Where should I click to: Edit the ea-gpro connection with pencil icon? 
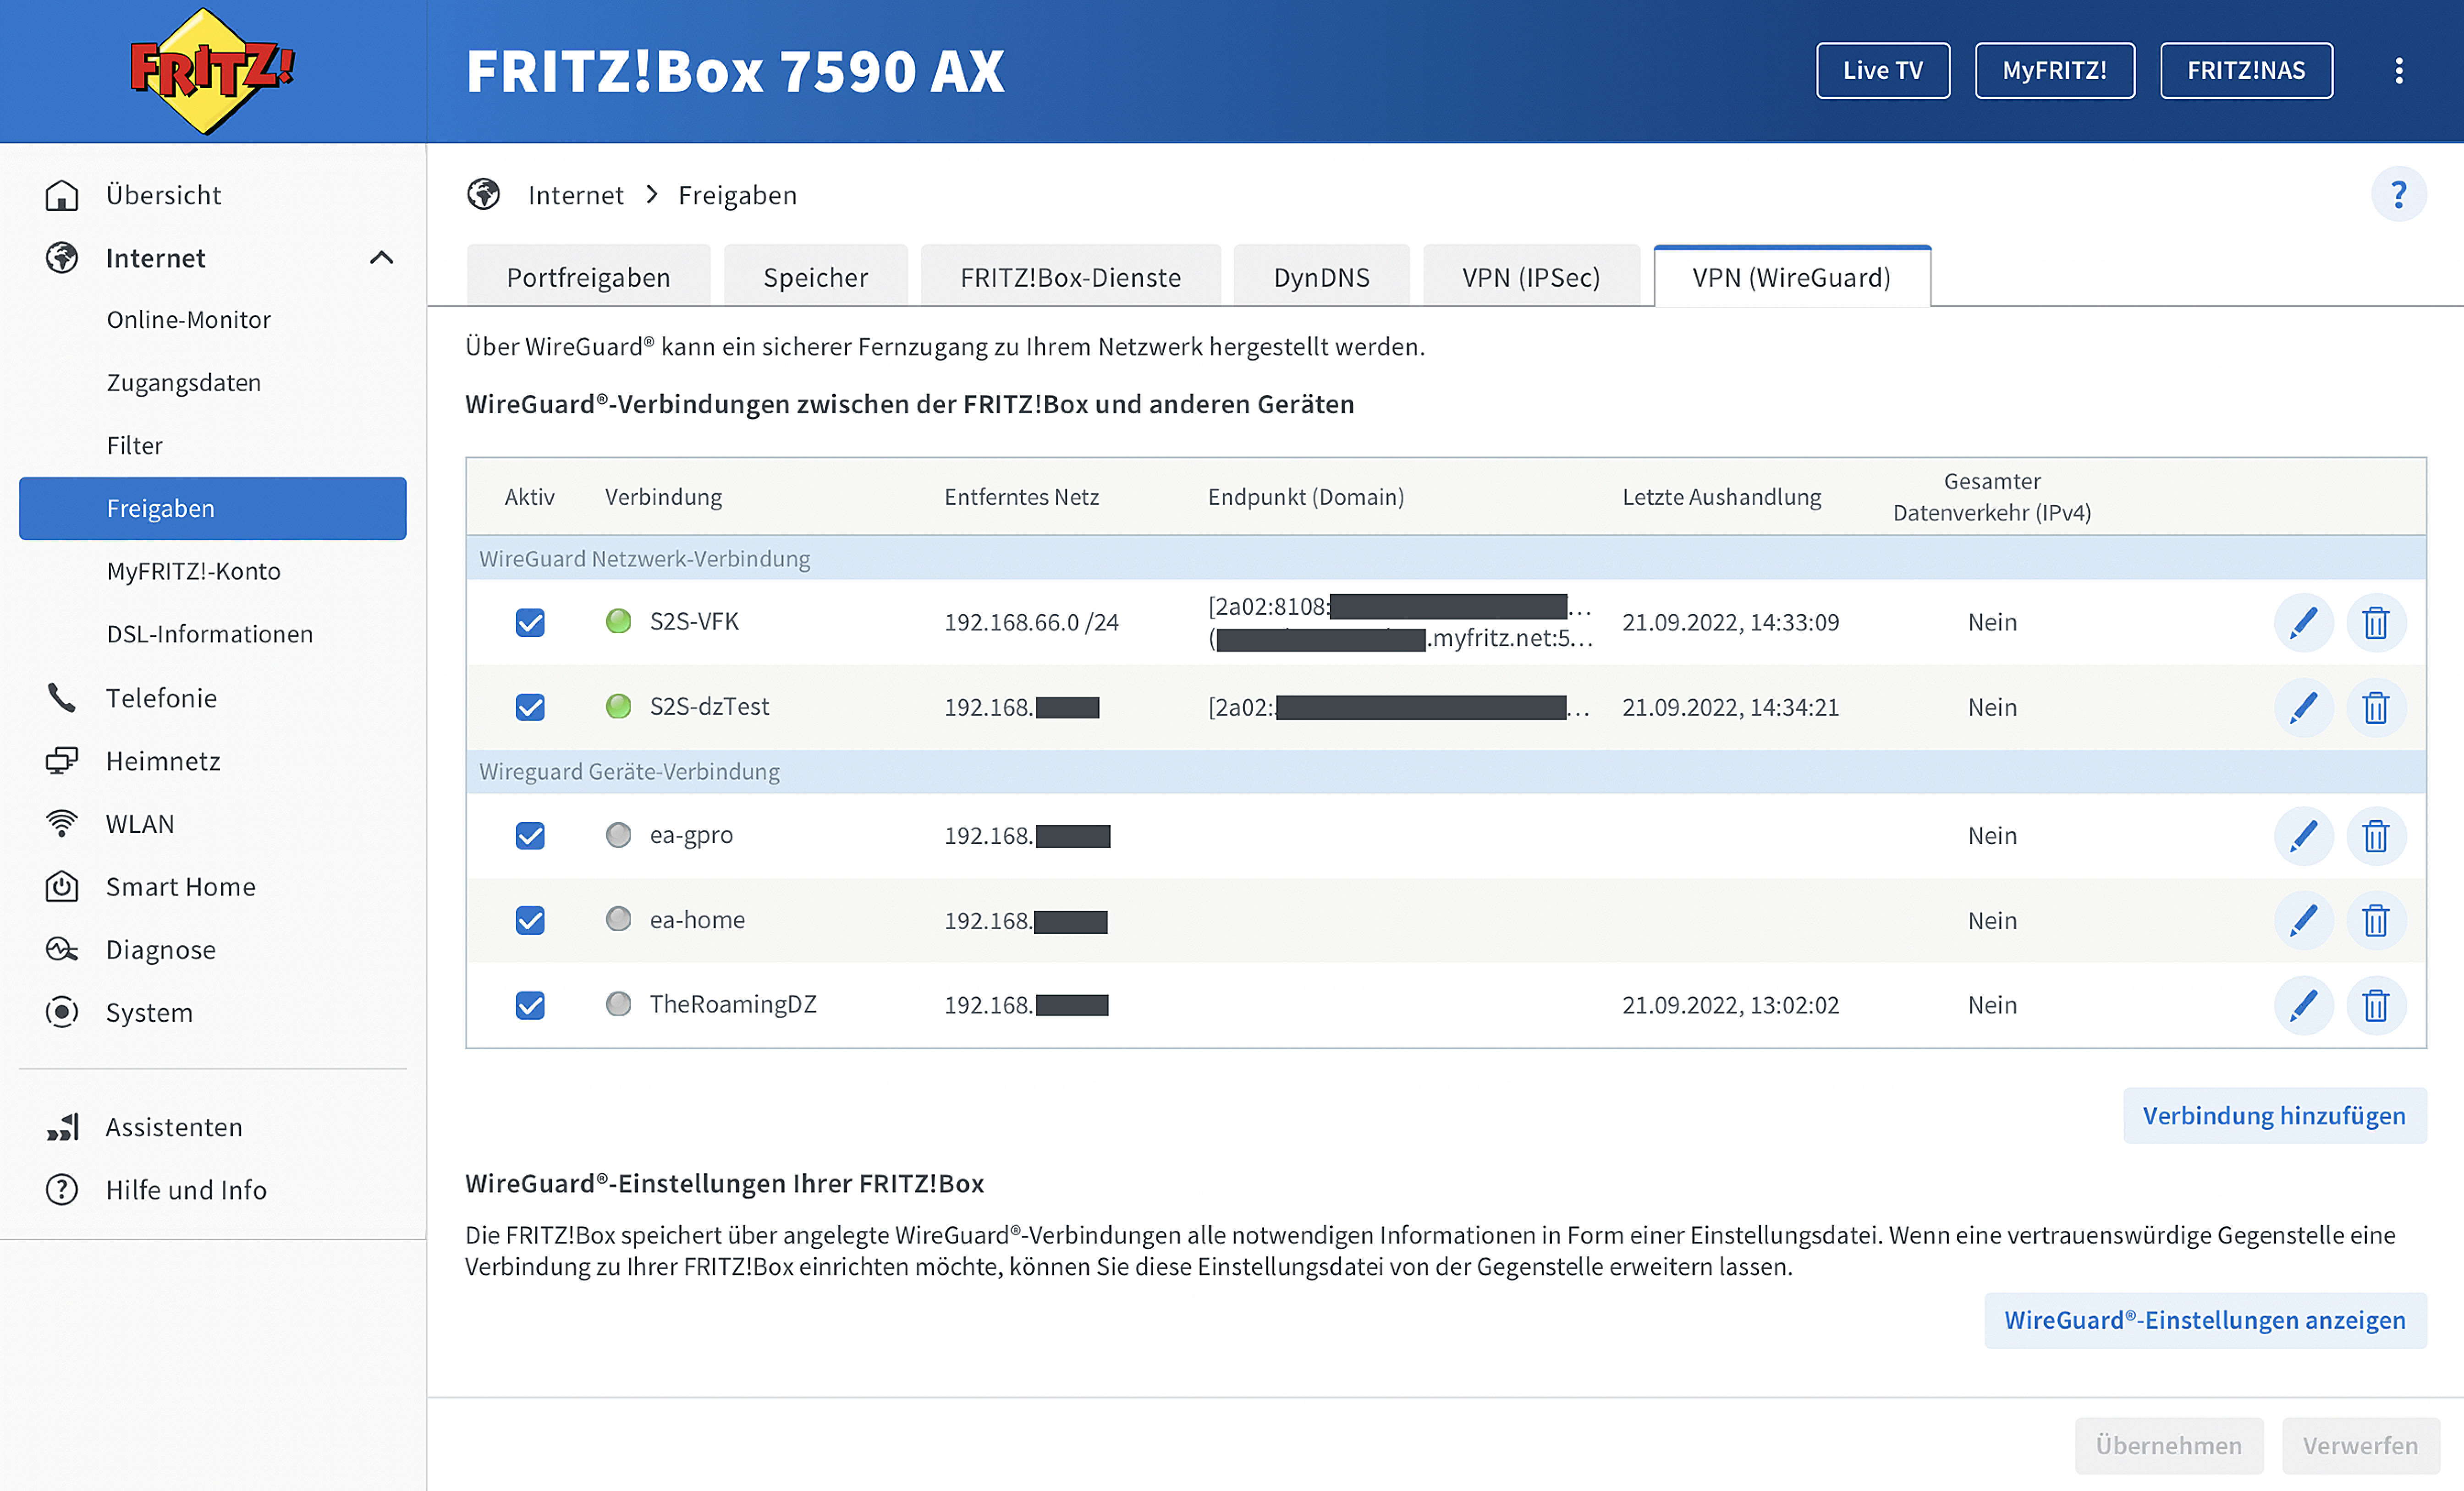click(2303, 835)
